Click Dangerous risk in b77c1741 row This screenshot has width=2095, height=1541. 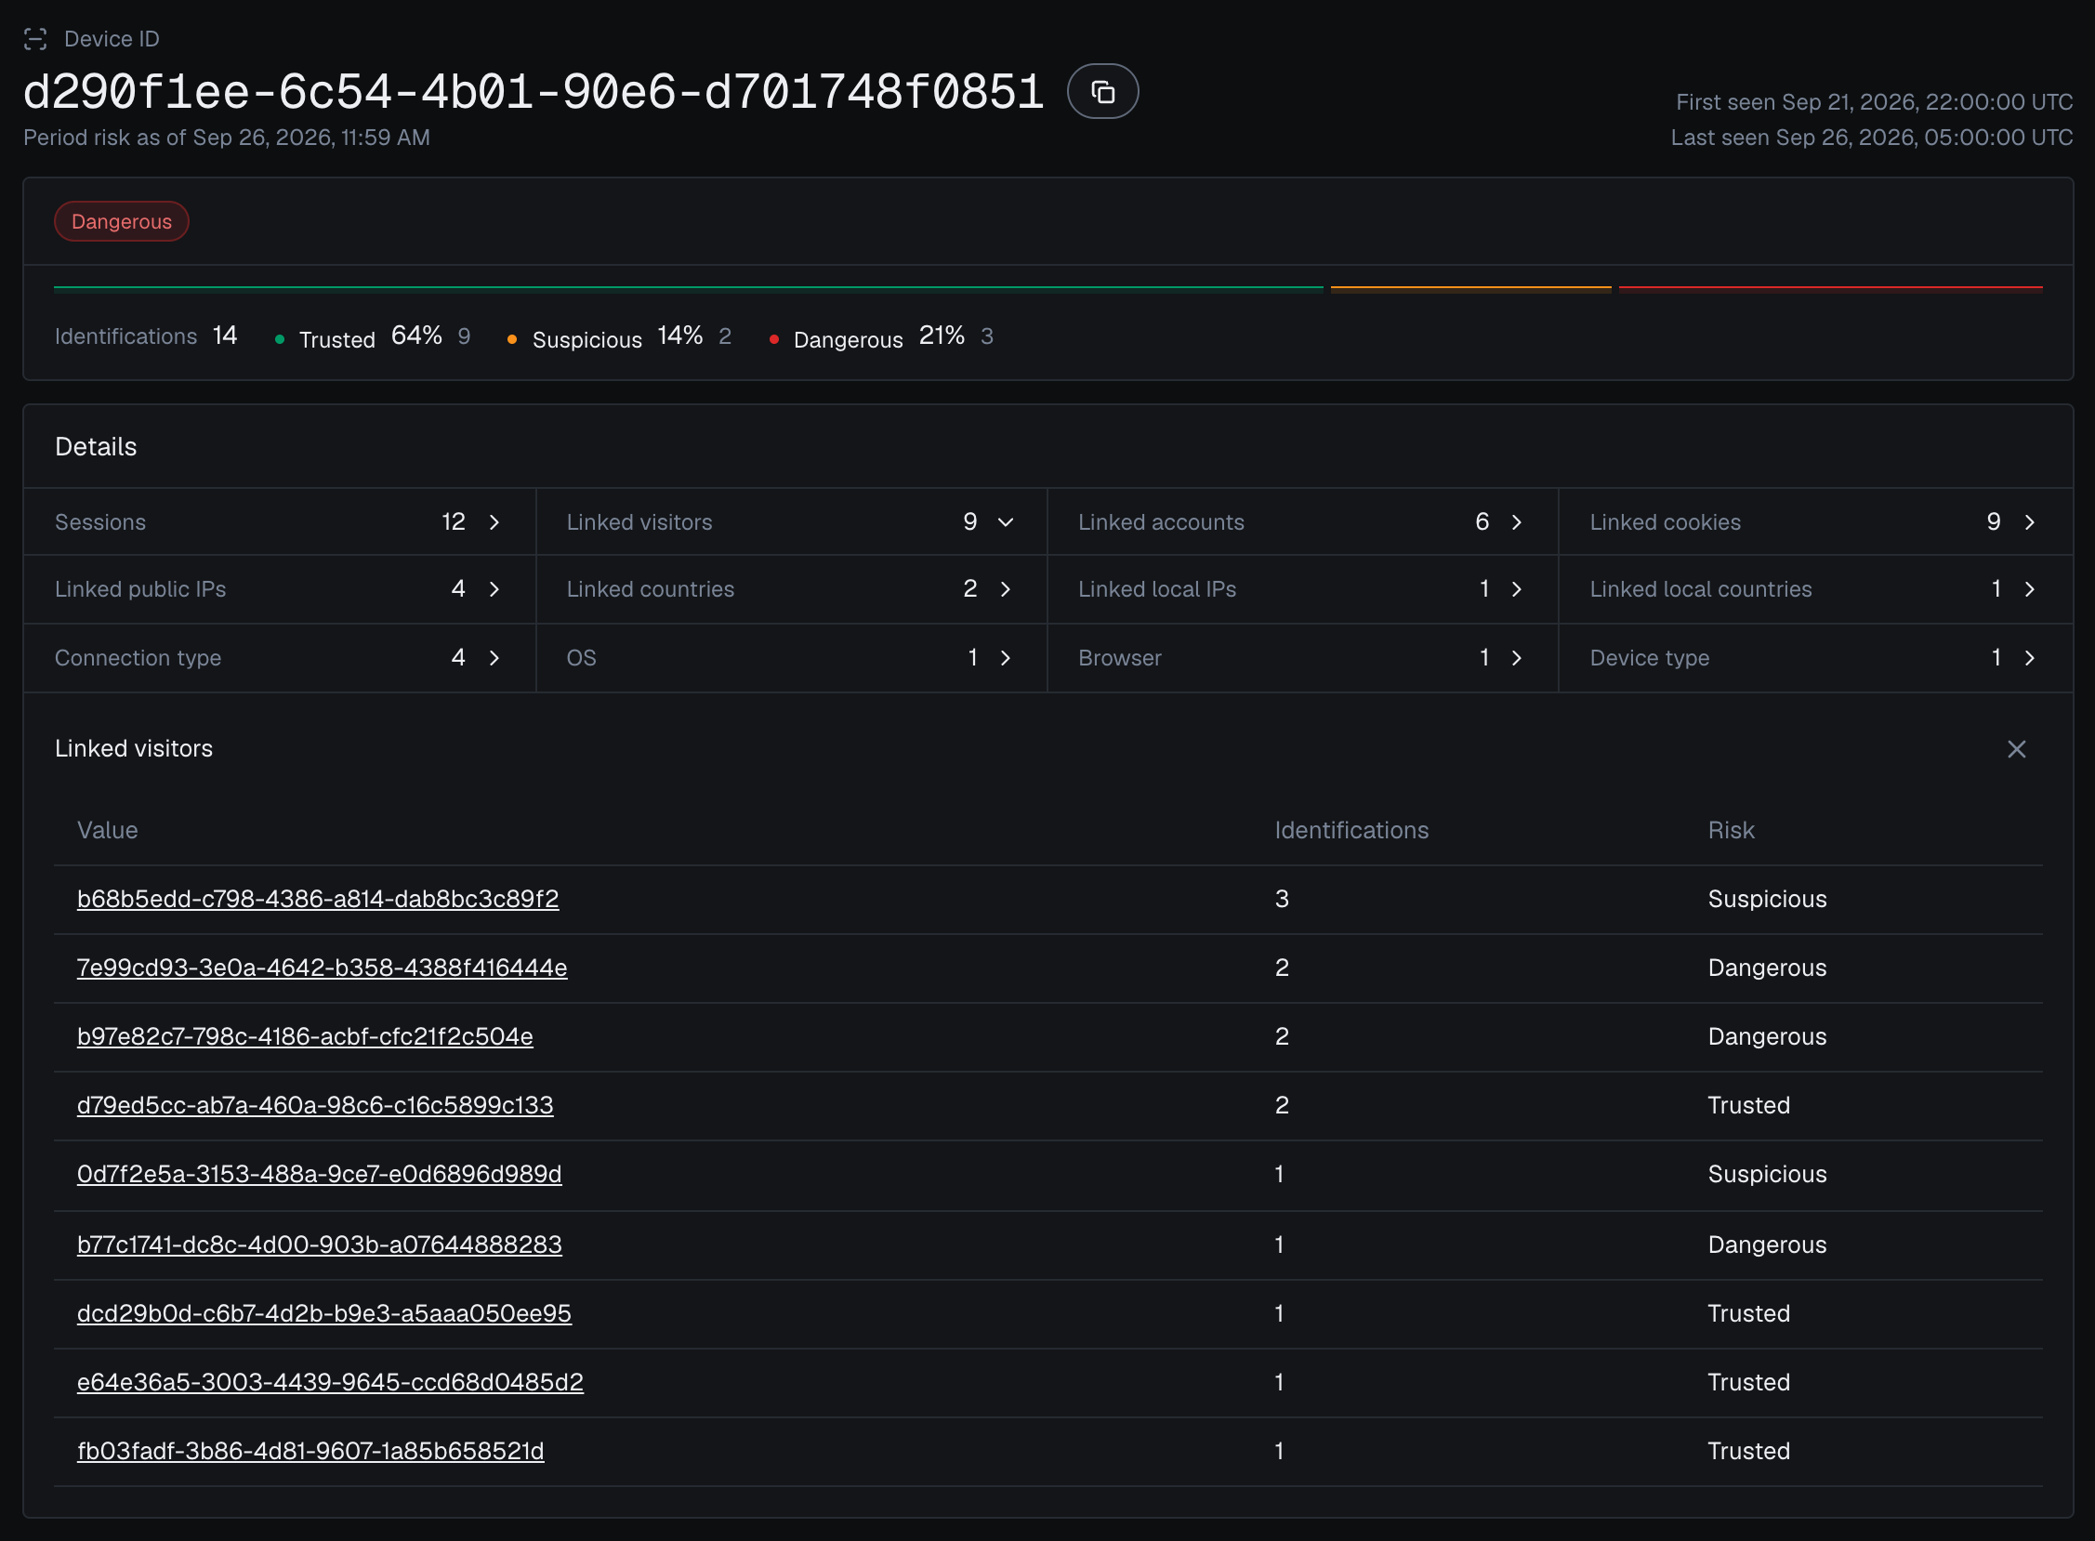point(1767,1245)
